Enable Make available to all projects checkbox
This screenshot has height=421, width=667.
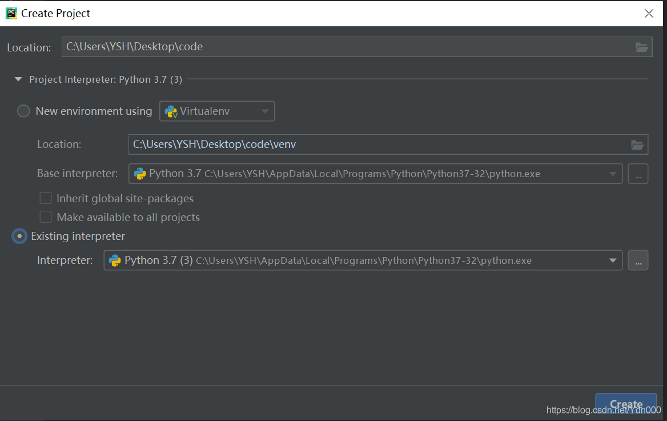pos(46,217)
